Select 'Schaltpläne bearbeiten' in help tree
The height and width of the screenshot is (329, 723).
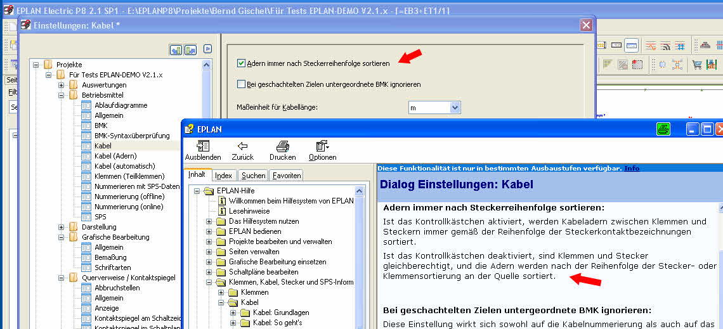click(x=263, y=272)
